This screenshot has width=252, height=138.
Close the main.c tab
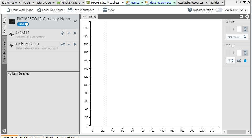tap(142, 3)
